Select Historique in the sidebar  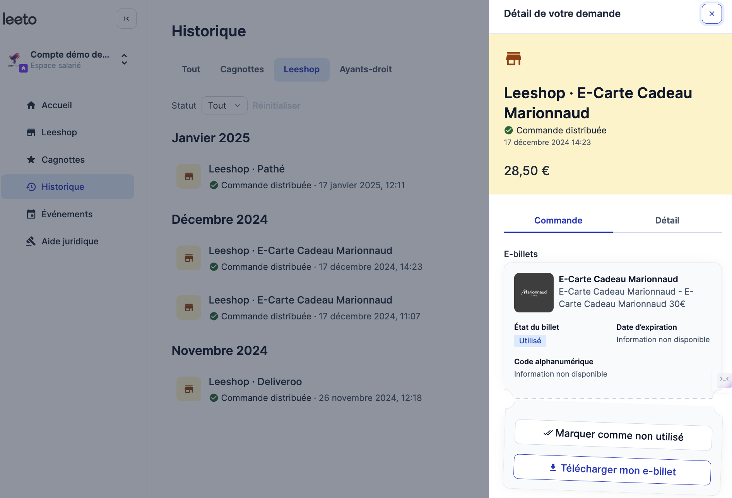click(x=68, y=187)
